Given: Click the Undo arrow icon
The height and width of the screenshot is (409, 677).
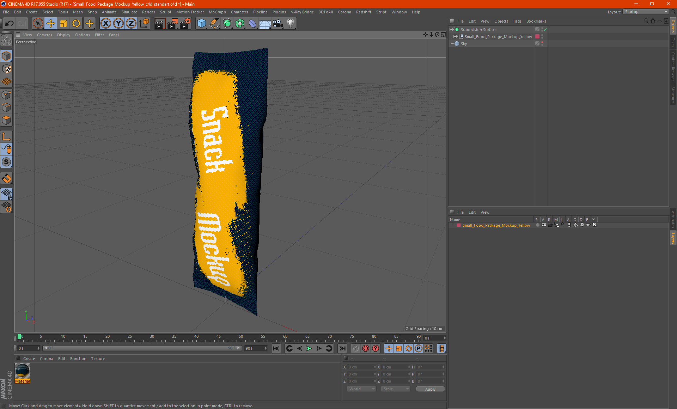Looking at the screenshot, I should 10,24.
